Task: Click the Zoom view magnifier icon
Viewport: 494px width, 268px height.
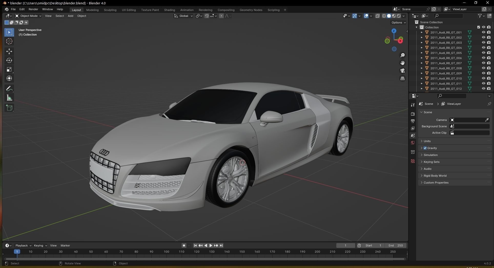Action: 403,55
